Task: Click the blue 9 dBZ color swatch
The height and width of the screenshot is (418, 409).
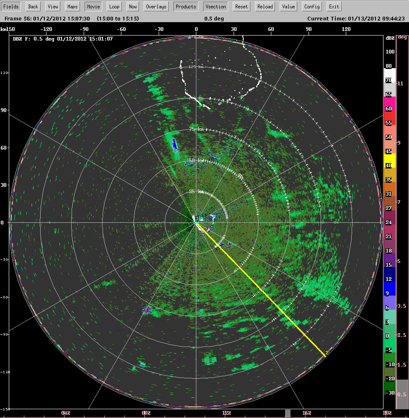Action: 389,288
